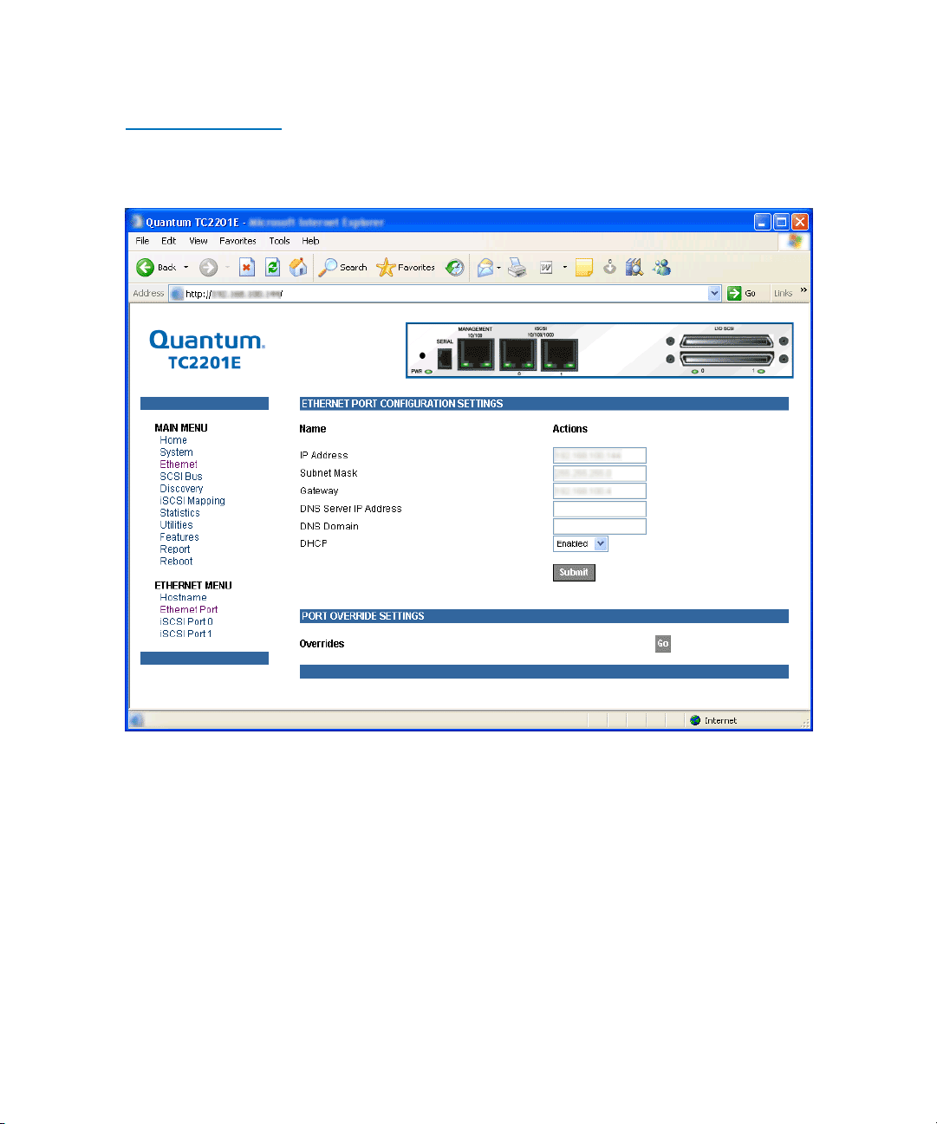This screenshot has height=1124, width=937.
Task: Open the Favorites star toolbar button
Action: click(x=406, y=268)
